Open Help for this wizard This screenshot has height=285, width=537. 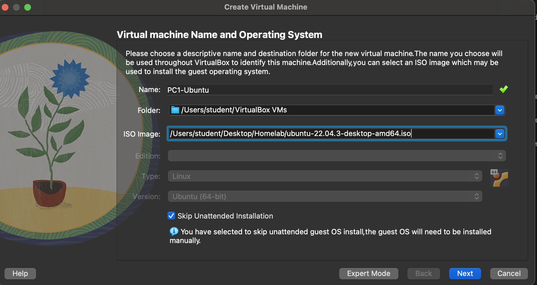pos(20,273)
